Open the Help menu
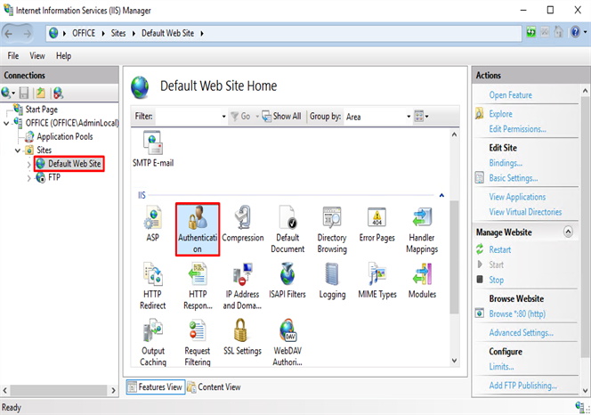The height and width of the screenshot is (415, 591). click(64, 56)
